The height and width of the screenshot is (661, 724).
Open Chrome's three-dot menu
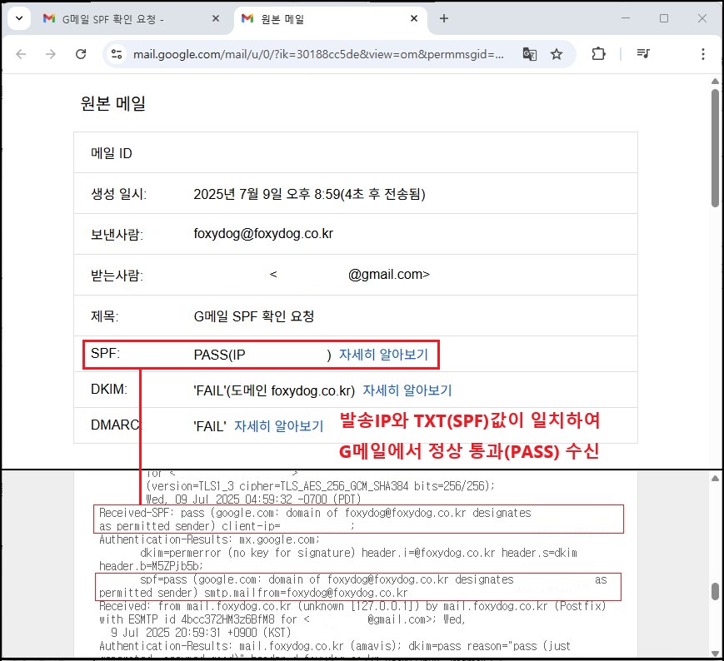[703, 54]
